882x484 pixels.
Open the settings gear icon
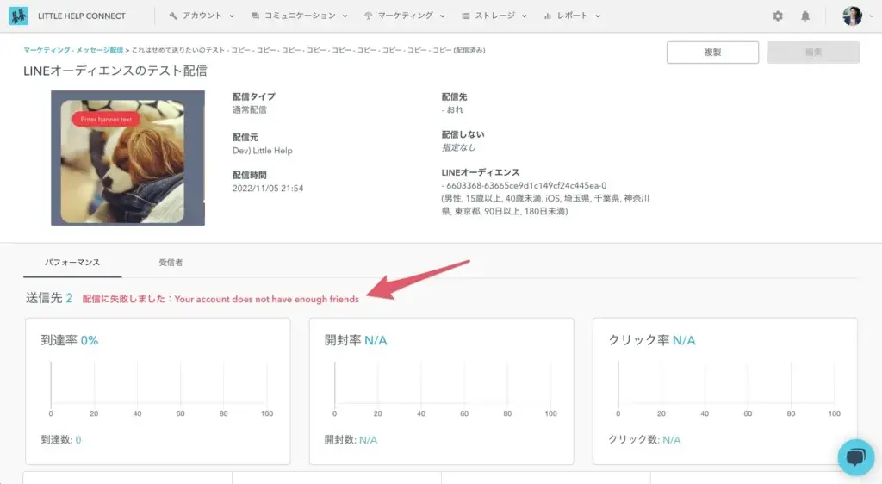coord(778,16)
